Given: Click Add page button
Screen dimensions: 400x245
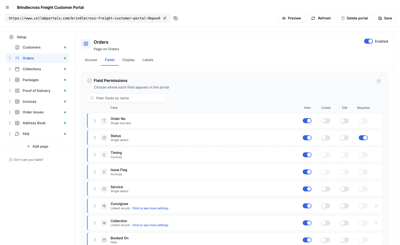Looking at the screenshot, I should (37, 146).
